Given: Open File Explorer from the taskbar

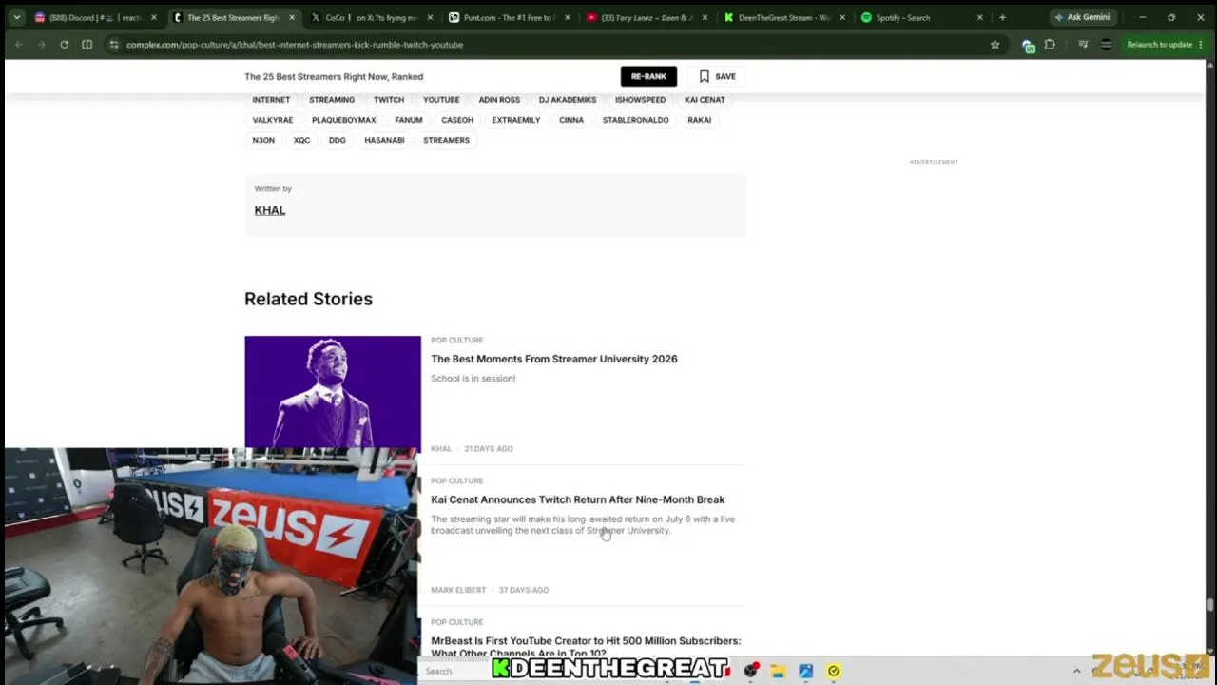Looking at the screenshot, I should tap(778, 671).
